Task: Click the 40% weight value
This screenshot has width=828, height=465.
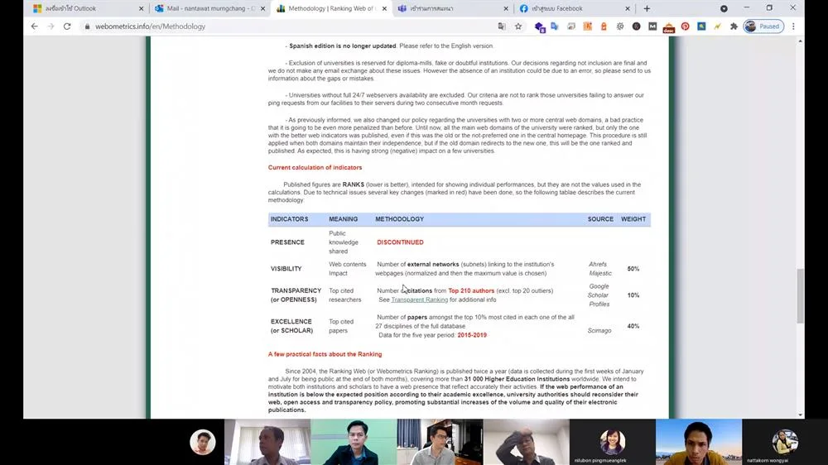Action: pyautogui.click(x=633, y=326)
